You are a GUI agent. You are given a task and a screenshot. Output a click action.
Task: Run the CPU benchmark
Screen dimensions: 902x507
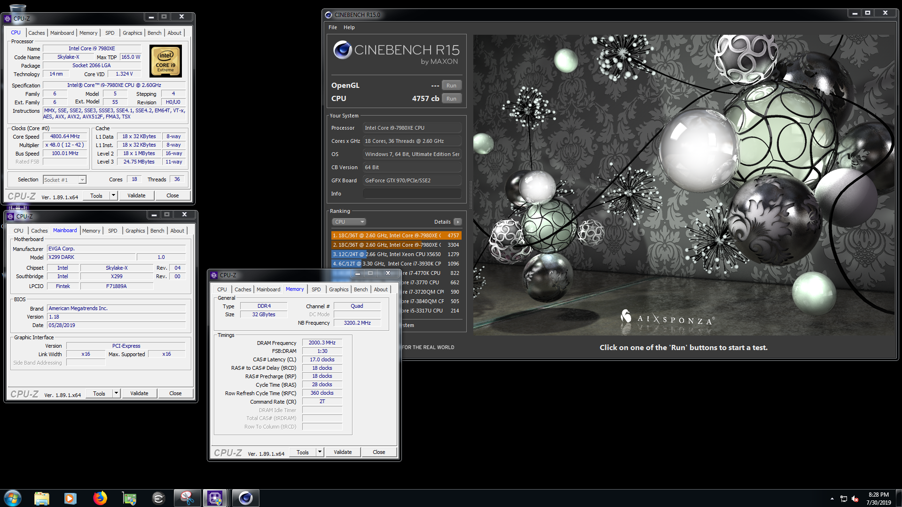click(x=451, y=99)
